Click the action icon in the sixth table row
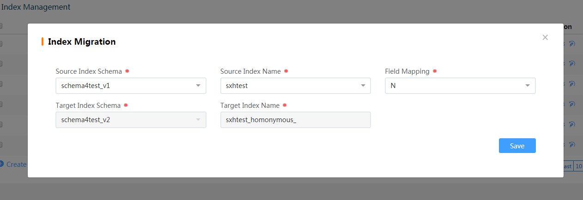Screen dimensions: 583x200 pyautogui.click(x=572, y=145)
